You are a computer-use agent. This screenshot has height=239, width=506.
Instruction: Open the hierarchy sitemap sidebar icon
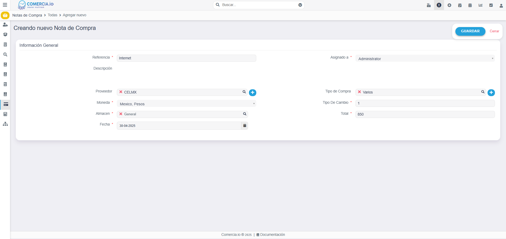pos(5,124)
